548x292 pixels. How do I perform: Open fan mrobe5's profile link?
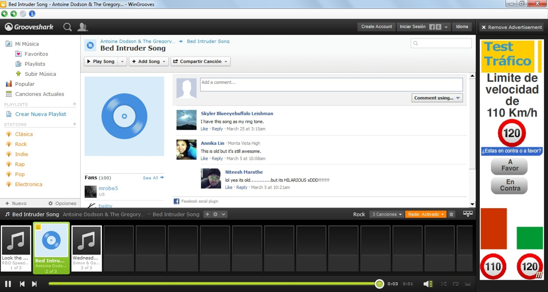108,188
